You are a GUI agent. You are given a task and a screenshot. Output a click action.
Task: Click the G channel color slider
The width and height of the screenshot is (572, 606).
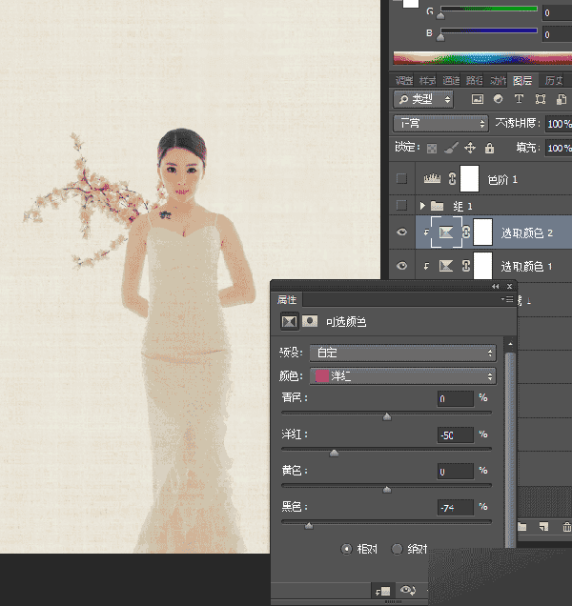pos(489,9)
